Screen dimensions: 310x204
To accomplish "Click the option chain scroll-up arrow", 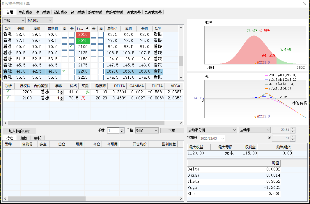I will tap(181, 28).
